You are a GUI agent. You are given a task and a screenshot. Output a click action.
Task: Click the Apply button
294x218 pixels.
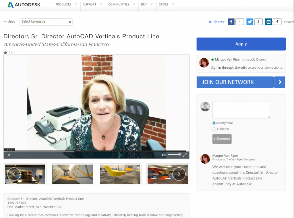[x=241, y=44]
